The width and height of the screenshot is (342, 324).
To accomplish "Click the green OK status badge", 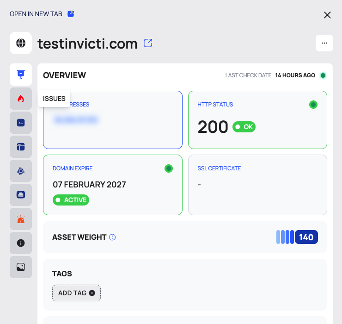I will pos(244,127).
